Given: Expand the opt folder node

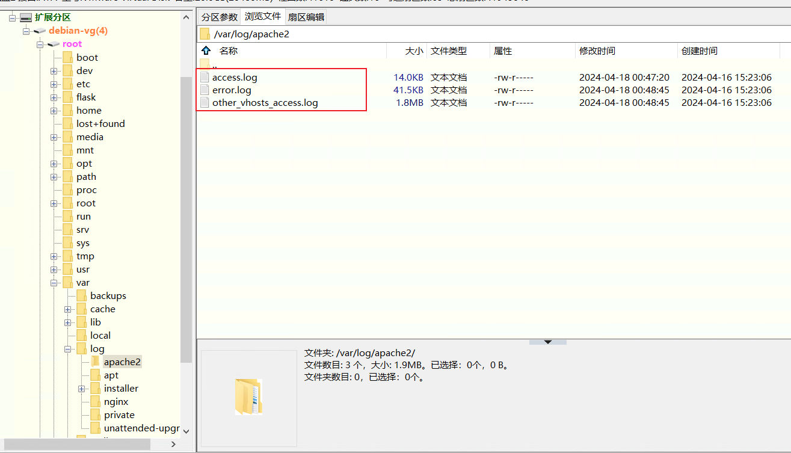Looking at the screenshot, I should click(54, 164).
